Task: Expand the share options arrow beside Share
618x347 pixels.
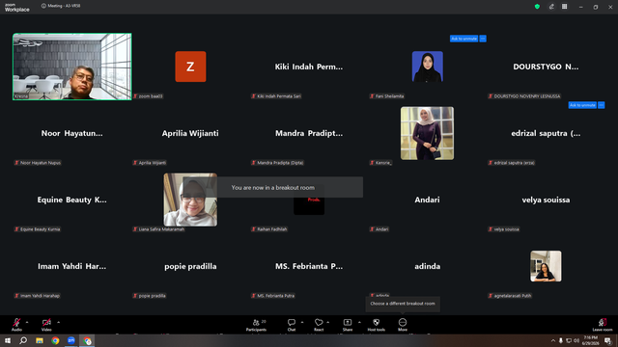Action: [x=359, y=322]
